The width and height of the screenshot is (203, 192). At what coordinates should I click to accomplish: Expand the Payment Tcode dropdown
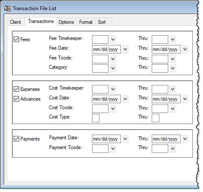pos(113,149)
